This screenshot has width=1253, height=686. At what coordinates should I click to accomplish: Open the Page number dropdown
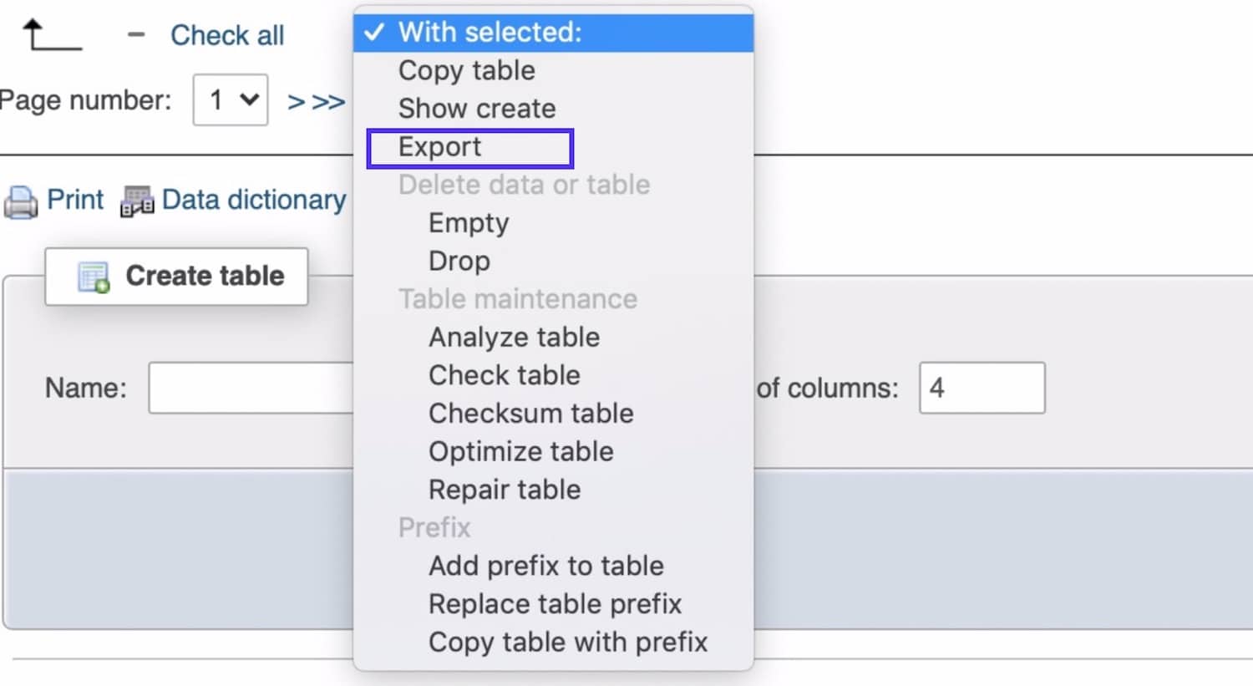tap(231, 99)
